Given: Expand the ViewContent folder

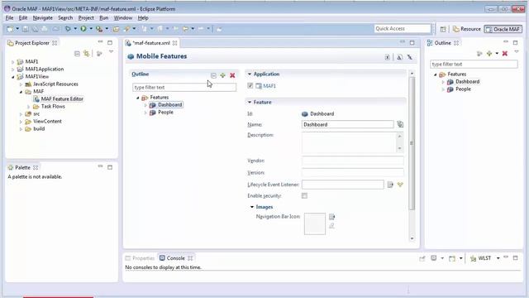Looking at the screenshot, I should click(x=21, y=122).
